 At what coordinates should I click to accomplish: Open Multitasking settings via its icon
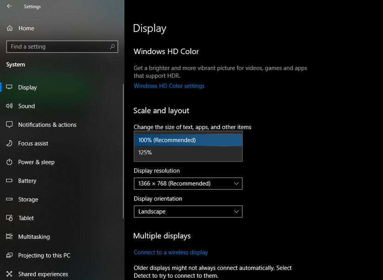point(10,236)
